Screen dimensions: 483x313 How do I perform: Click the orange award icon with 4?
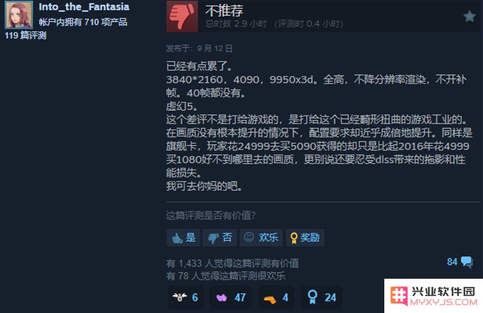coord(276,297)
